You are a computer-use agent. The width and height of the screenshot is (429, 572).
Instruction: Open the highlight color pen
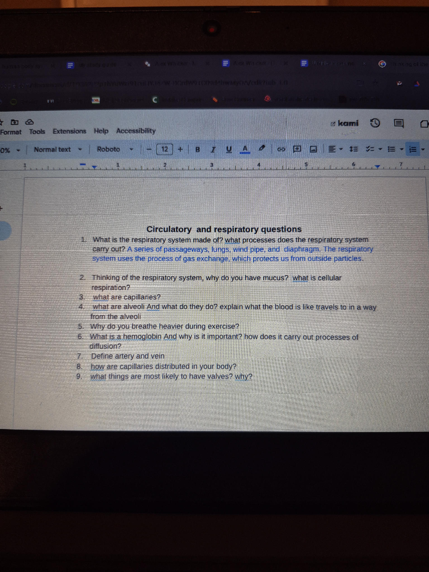tap(261, 149)
